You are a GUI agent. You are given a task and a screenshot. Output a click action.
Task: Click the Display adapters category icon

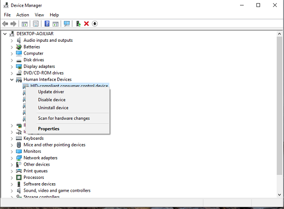pos(19,67)
